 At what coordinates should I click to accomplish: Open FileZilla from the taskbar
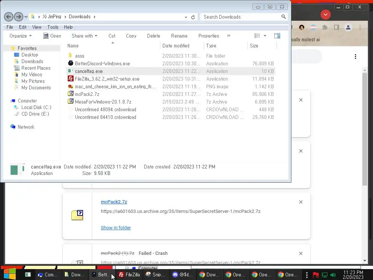coord(129,275)
